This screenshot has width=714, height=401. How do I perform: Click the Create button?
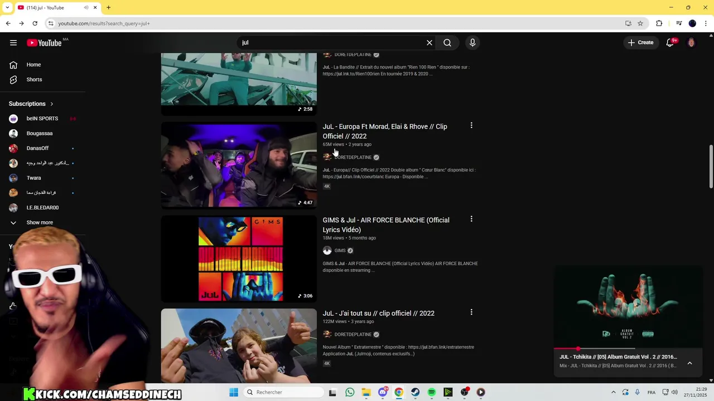point(640,43)
